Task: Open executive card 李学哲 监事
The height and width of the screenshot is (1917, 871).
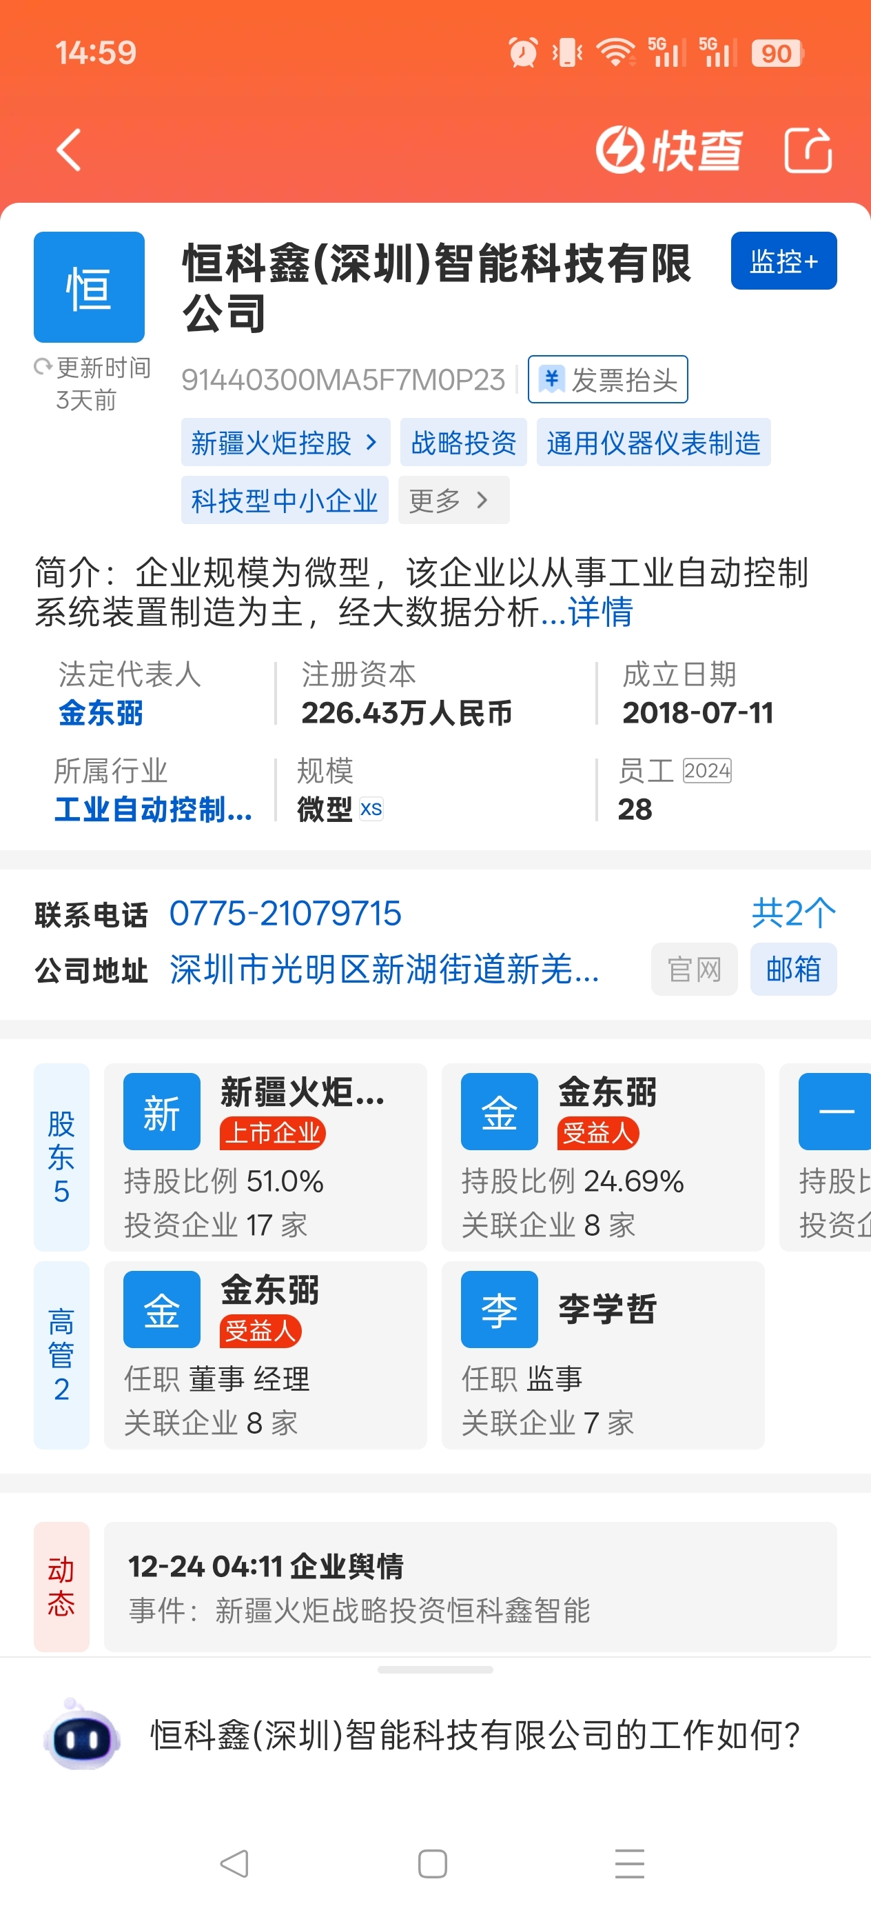Action: pos(603,1355)
